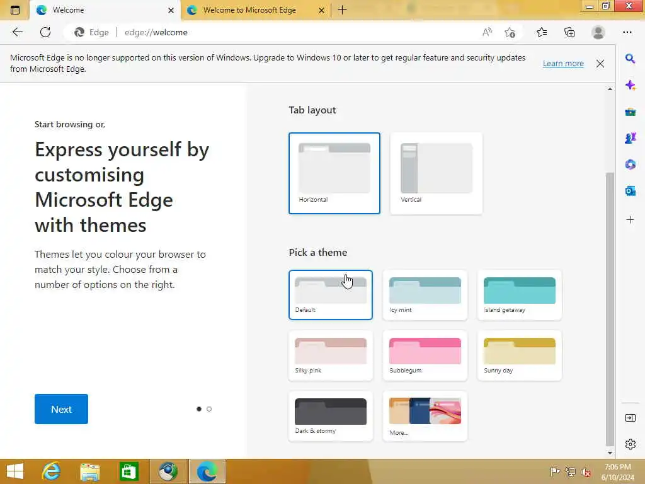
Task: Click page scrollbar up arrow
Action: tap(610, 89)
